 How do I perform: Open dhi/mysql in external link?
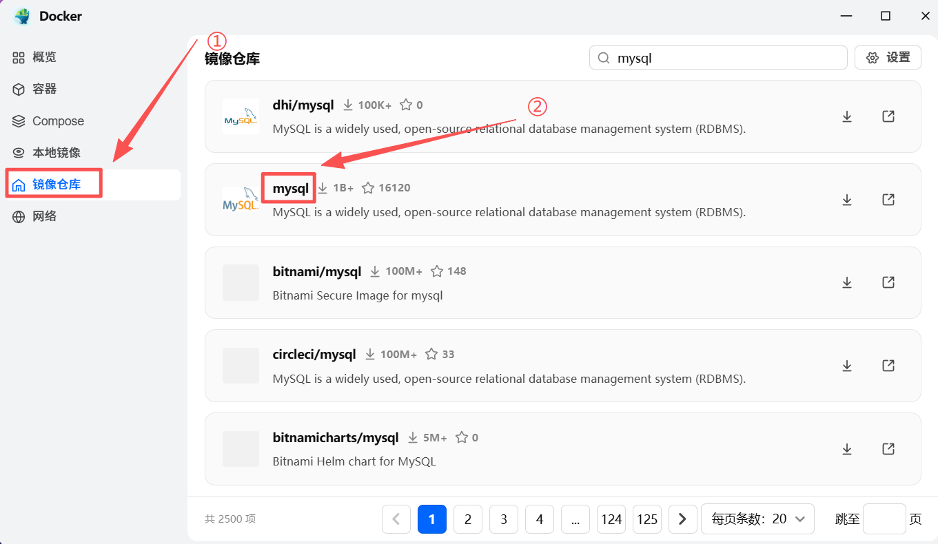[888, 116]
